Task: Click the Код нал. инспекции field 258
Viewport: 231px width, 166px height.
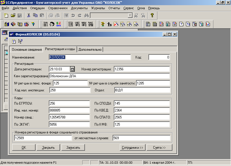Action: [x=70, y=90]
